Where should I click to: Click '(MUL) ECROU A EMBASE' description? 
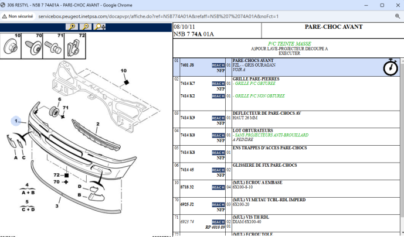[257, 183]
